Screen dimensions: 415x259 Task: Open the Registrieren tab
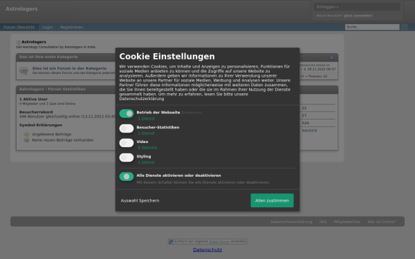(71, 27)
